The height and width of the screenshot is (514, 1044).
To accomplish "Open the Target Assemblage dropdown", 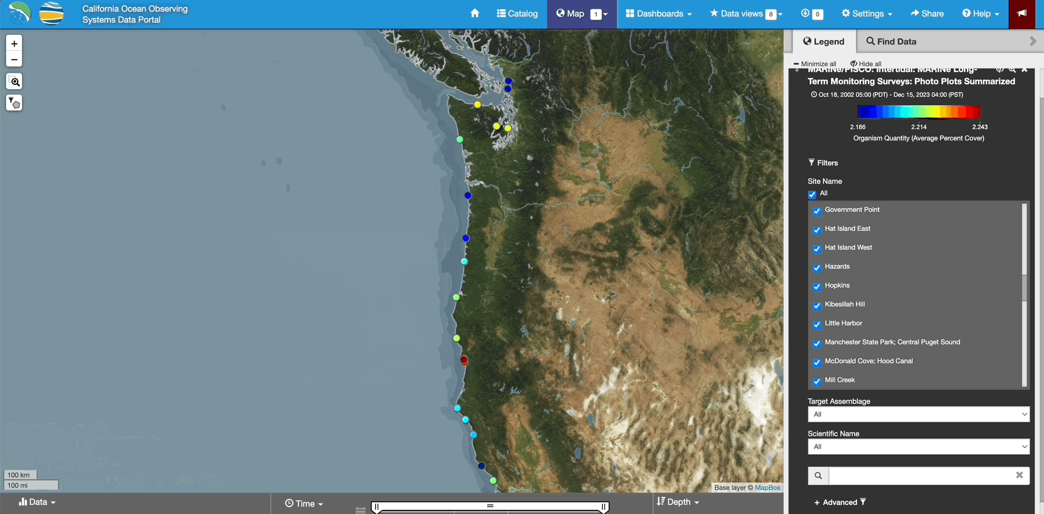I will [918, 414].
